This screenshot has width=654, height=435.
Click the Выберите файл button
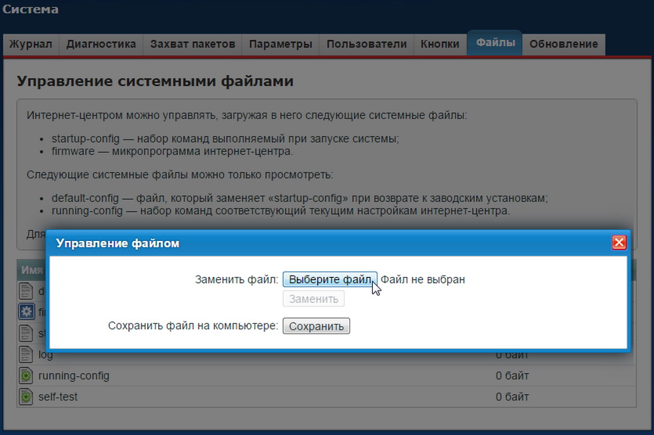330,279
